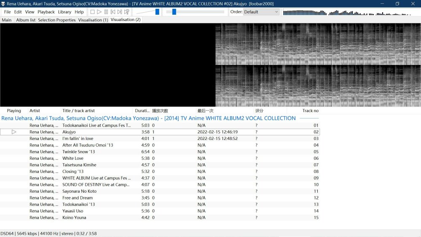
Task: Select track Twinkle Snow '13
Action: click(x=160, y=152)
